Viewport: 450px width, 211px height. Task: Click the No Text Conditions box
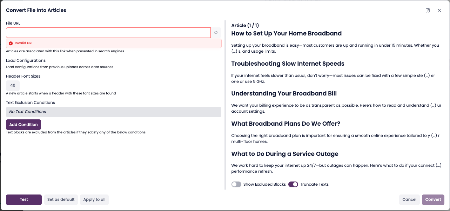click(114, 112)
